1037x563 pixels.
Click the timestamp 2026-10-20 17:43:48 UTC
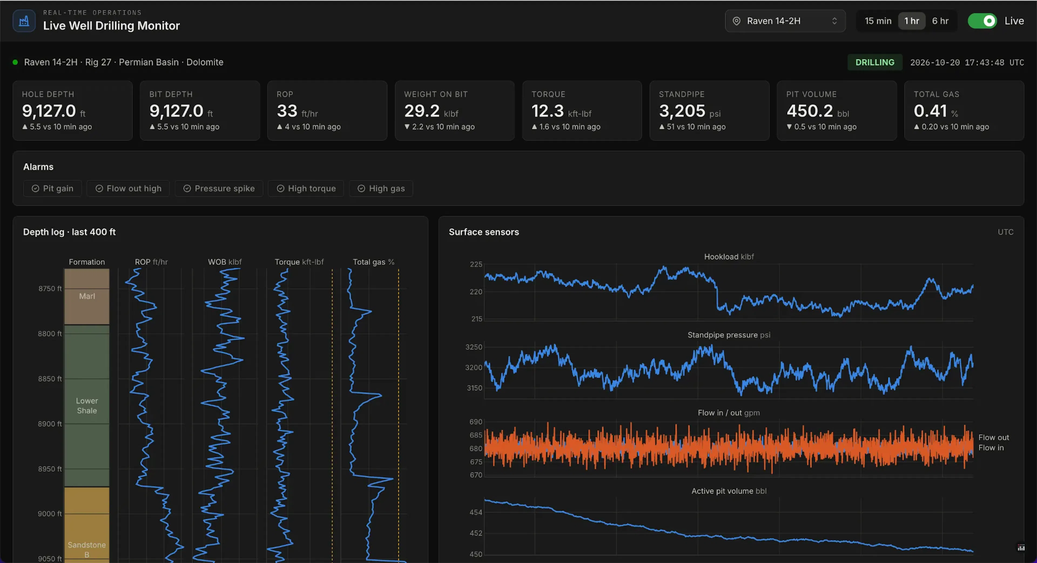coord(967,62)
